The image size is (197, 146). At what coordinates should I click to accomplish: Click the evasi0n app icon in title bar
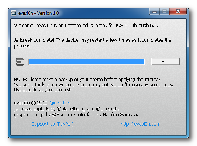pos(14,13)
